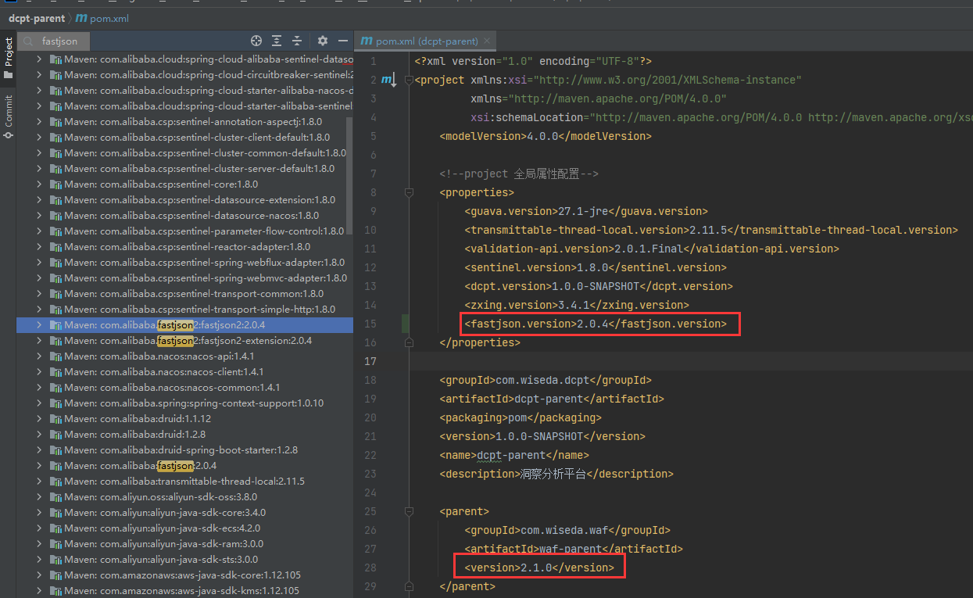The height and width of the screenshot is (598, 973).
Task: Click the Maven icon in the breadcrumb
Action: click(80, 17)
